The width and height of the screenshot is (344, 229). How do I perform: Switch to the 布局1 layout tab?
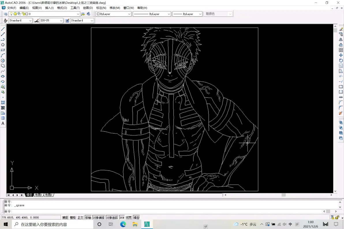click(x=38, y=195)
